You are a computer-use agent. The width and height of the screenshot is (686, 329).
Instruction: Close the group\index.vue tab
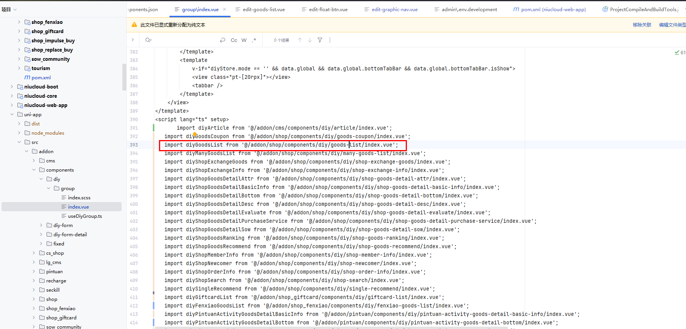(224, 9)
